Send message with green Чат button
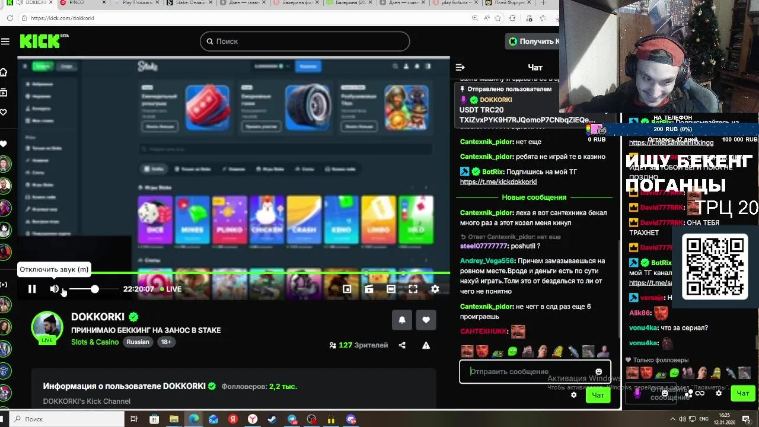 point(598,395)
